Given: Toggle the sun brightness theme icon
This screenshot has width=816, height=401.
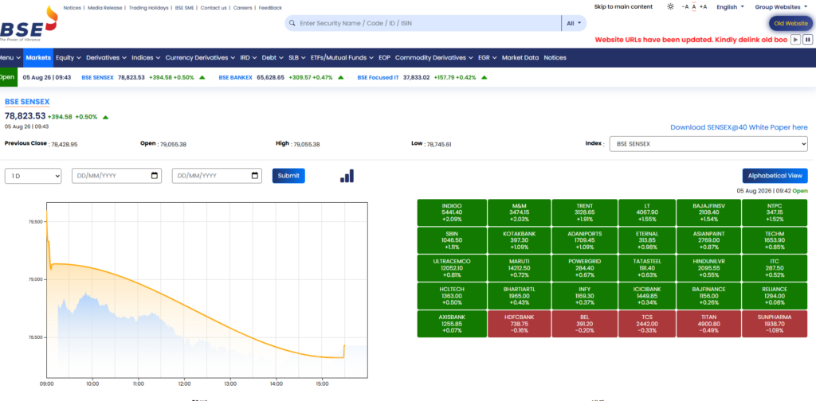Looking at the screenshot, I should 670,7.
